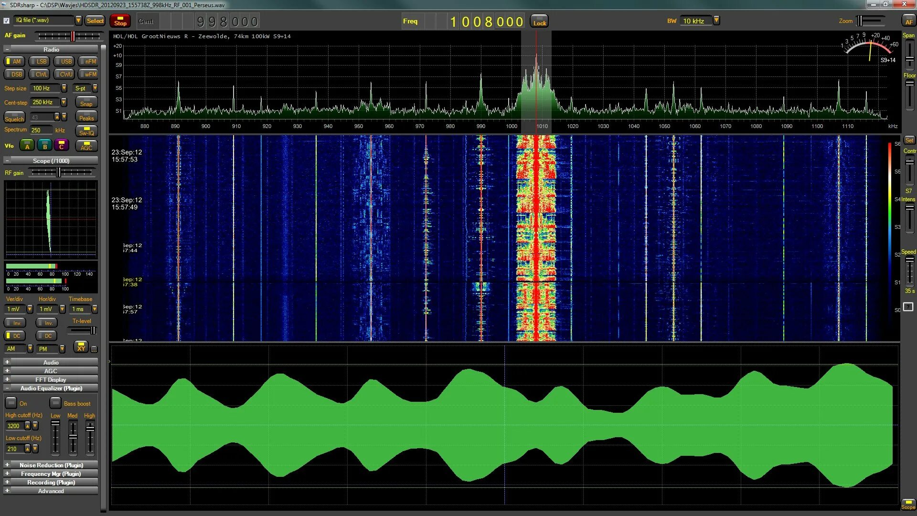This screenshot has width=917, height=516.
Task: Open the AM scope source dropdown
Action: 30,349
